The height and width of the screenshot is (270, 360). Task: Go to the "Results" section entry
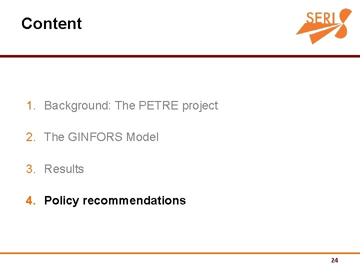click(64, 169)
